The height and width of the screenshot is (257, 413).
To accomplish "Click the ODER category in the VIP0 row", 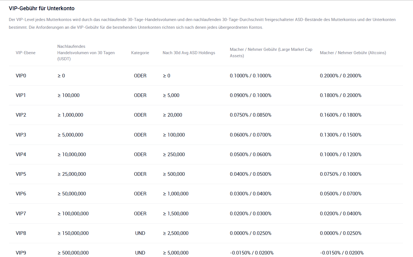I will pyautogui.click(x=140, y=76).
